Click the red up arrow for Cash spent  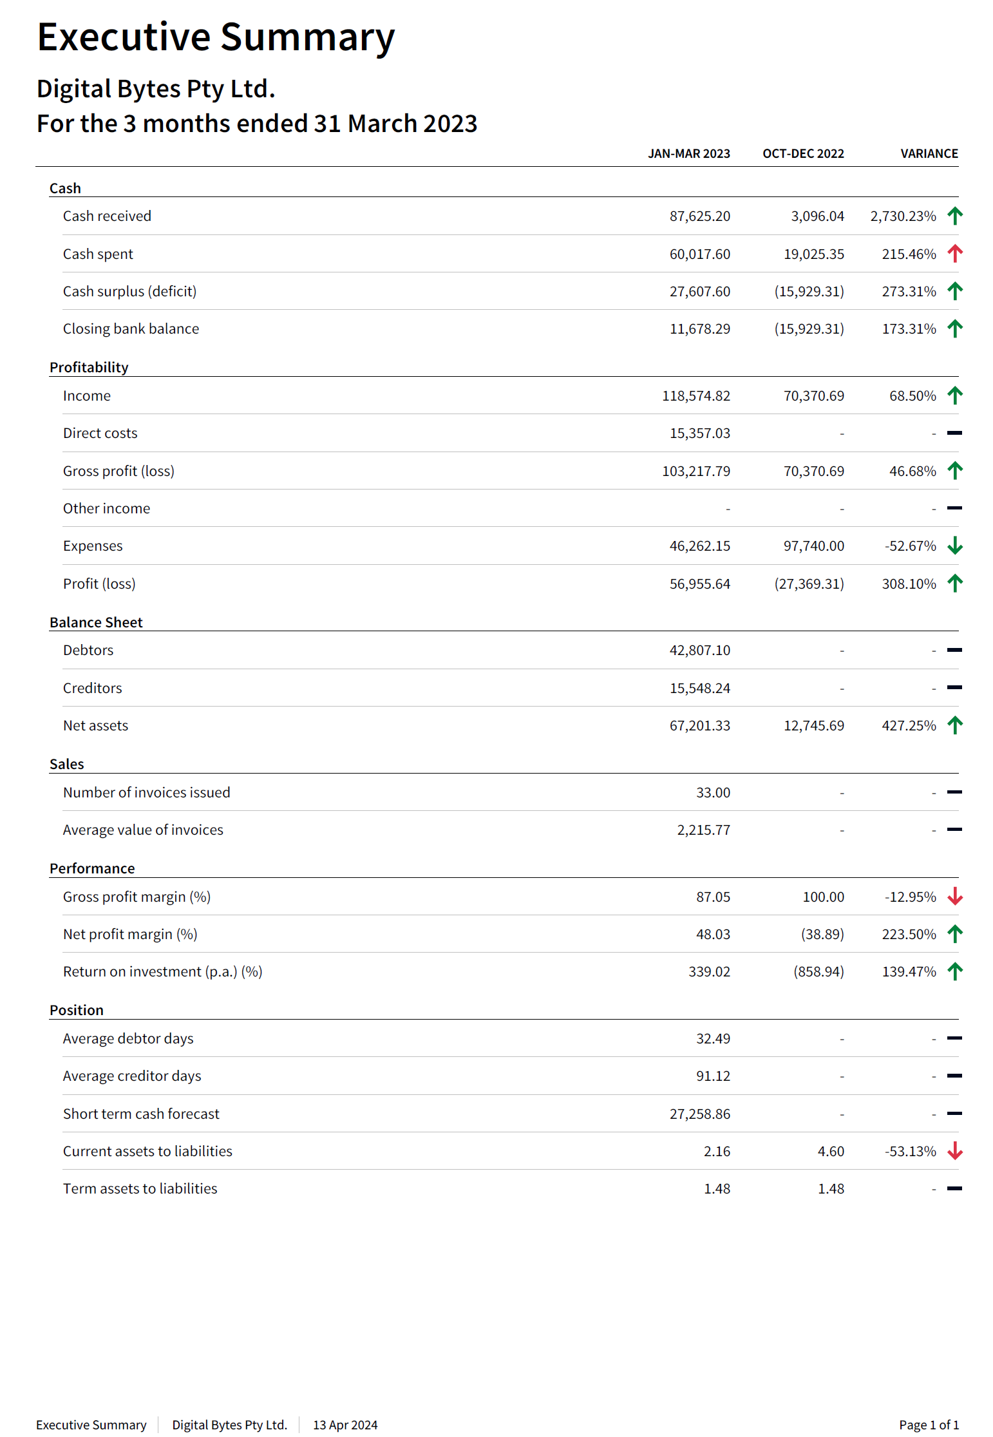[x=955, y=254]
